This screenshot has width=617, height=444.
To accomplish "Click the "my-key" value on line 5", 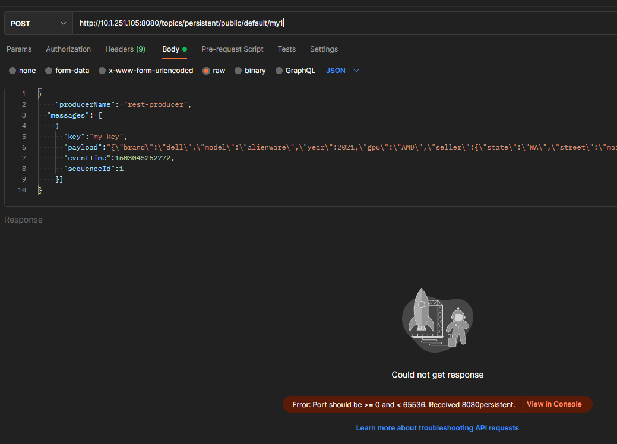I will pyautogui.click(x=106, y=137).
